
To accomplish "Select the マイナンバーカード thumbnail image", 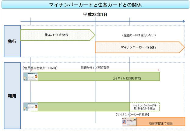I will click(129, 121).
